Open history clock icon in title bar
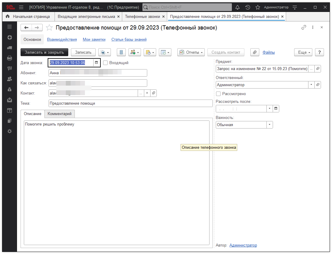Viewport: 332px width, 254px height. (248, 7)
